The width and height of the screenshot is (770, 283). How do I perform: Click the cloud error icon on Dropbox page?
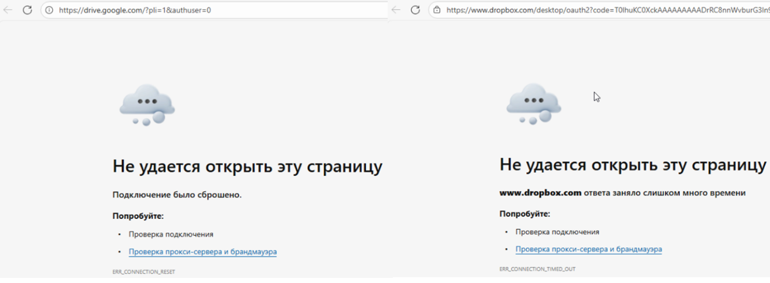coord(534,104)
